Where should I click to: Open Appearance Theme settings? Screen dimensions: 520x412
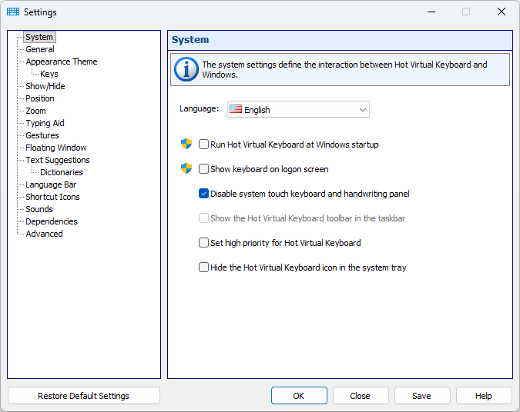(x=62, y=61)
